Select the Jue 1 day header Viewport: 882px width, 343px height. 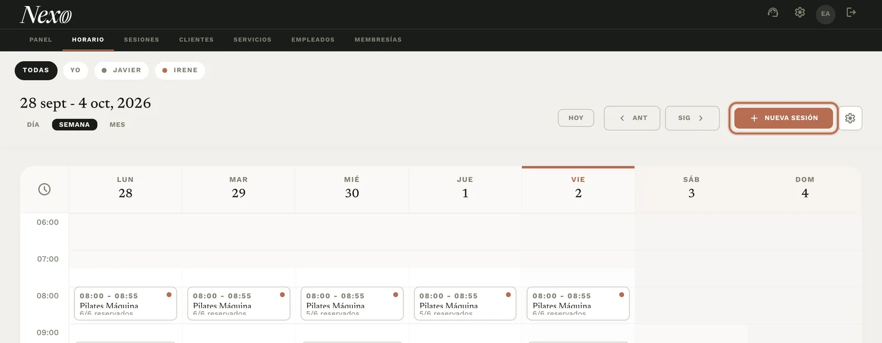click(x=465, y=189)
